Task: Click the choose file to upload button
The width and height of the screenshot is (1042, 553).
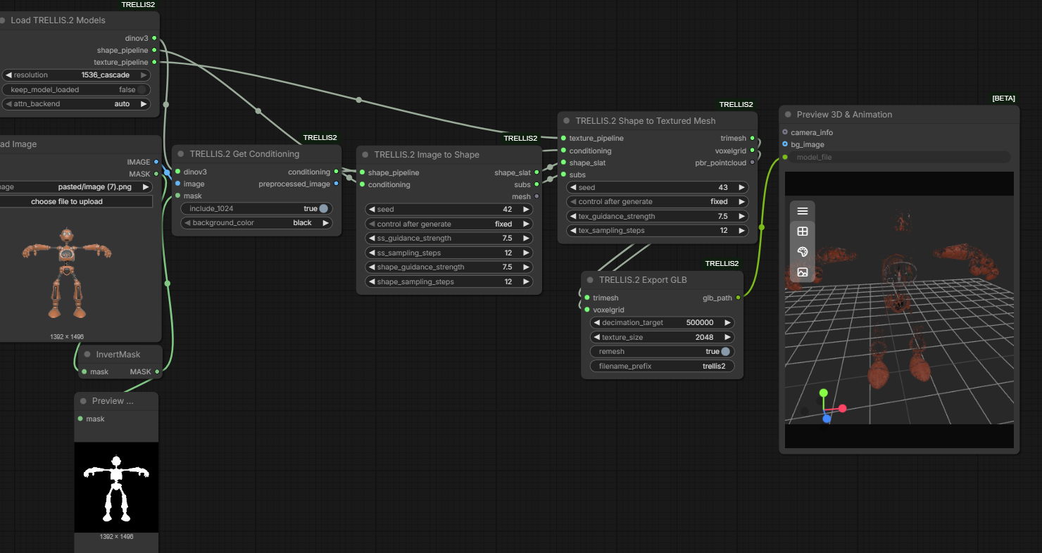Action: 76,202
